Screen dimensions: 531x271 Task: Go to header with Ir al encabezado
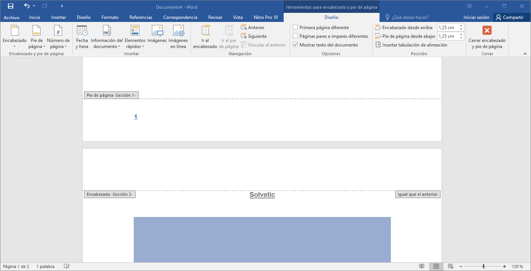click(205, 37)
